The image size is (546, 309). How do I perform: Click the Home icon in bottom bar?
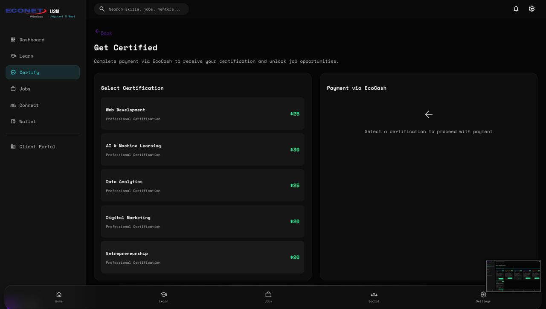[59, 294]
